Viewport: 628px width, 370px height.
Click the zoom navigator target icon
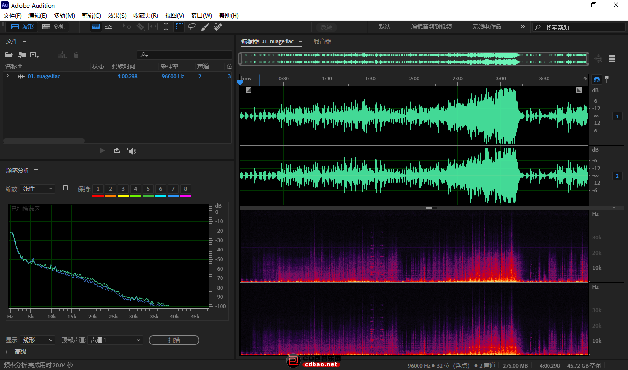pos(599,59)
